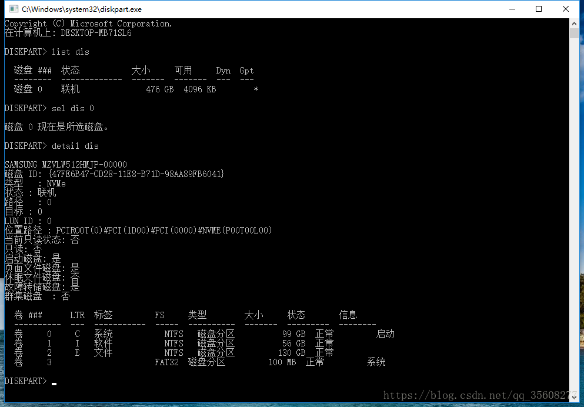Click the title bar path C:\Windows\system32\diskpart.exe
The width and height of the screenshot is (584, 407).
(82, 9)
